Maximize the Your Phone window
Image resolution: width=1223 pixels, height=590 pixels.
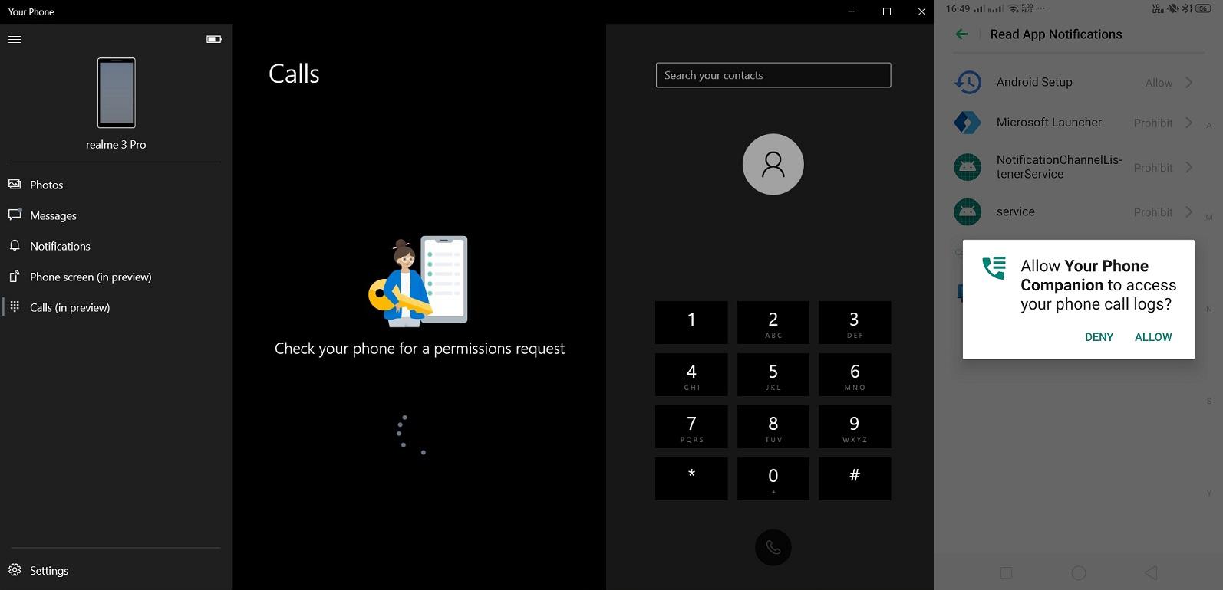[887, 11]
